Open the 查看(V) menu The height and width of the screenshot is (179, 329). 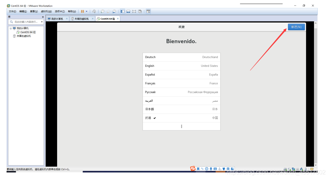pyautogui.click(x=34, y=12)
